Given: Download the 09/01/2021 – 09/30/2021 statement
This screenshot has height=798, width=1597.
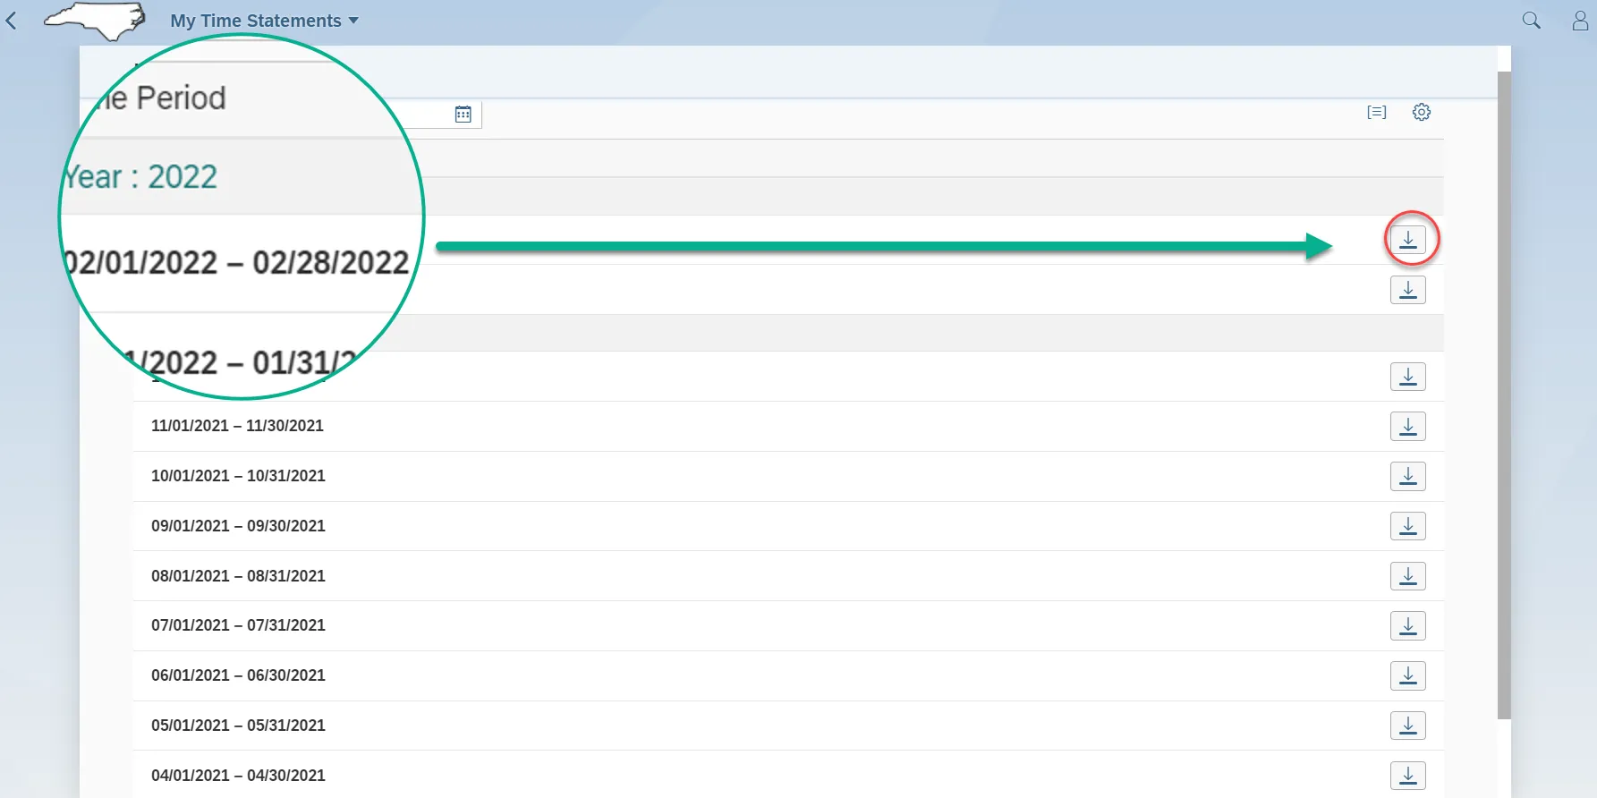Looking at the screenshot, I should coord(1408,526).
